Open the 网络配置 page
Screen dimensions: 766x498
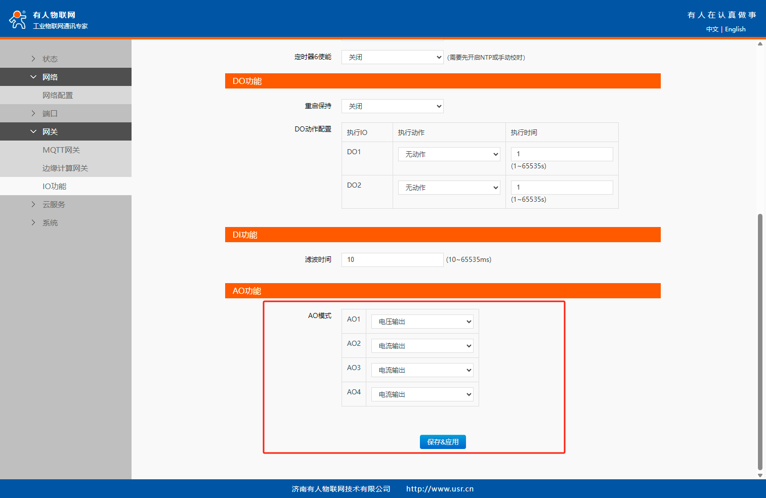[x=58, y=95]
